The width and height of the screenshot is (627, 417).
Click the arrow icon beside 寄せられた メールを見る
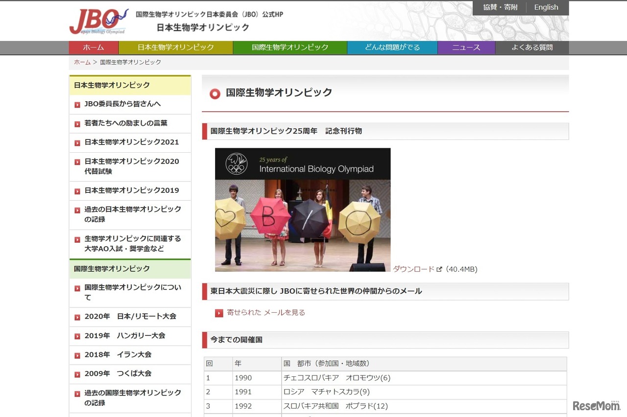[x=219, y=312]
